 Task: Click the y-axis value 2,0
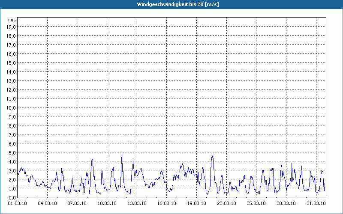[x=12, y=180]
